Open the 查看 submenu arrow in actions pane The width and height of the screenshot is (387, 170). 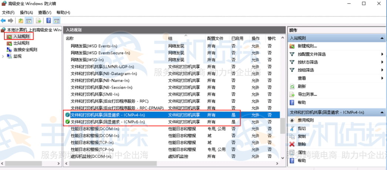tap(382, 78)
